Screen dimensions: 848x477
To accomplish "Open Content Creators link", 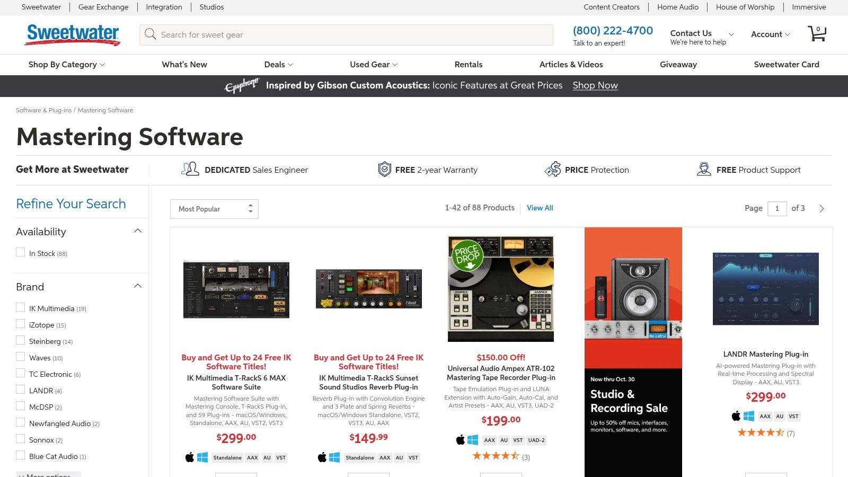I will pos(612,7).
